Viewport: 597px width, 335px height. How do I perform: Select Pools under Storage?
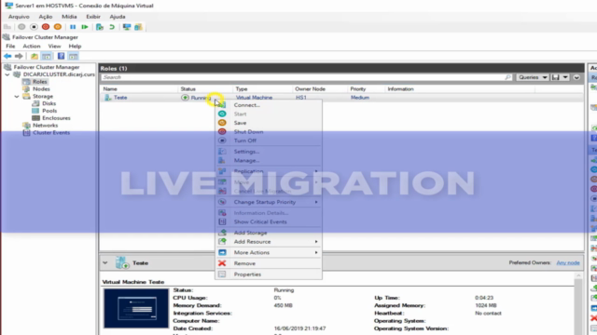click(49, 111)
